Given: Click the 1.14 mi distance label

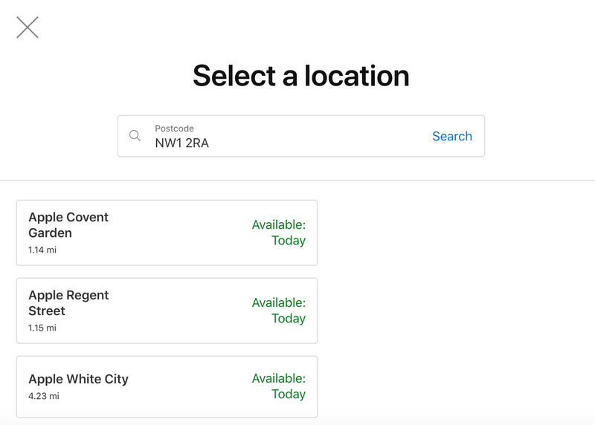Looking at the screenshot, I should tap(42, 250).
